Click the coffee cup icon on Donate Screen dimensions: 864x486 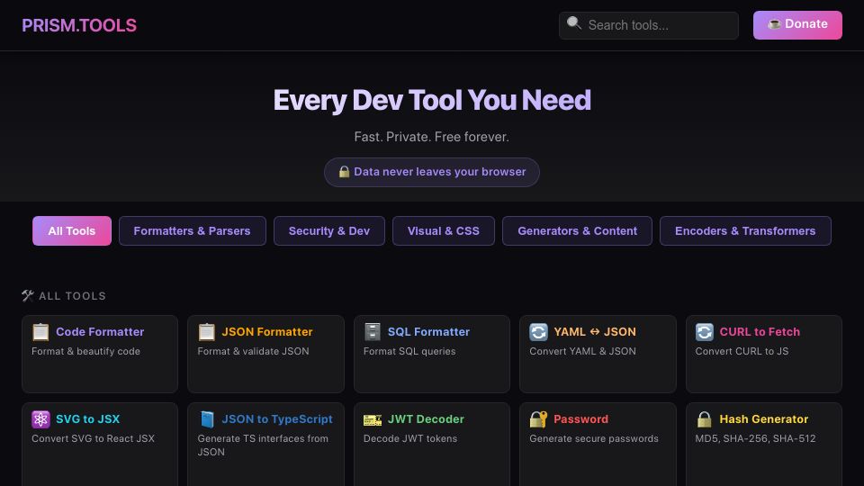click(x=774, y=23)
